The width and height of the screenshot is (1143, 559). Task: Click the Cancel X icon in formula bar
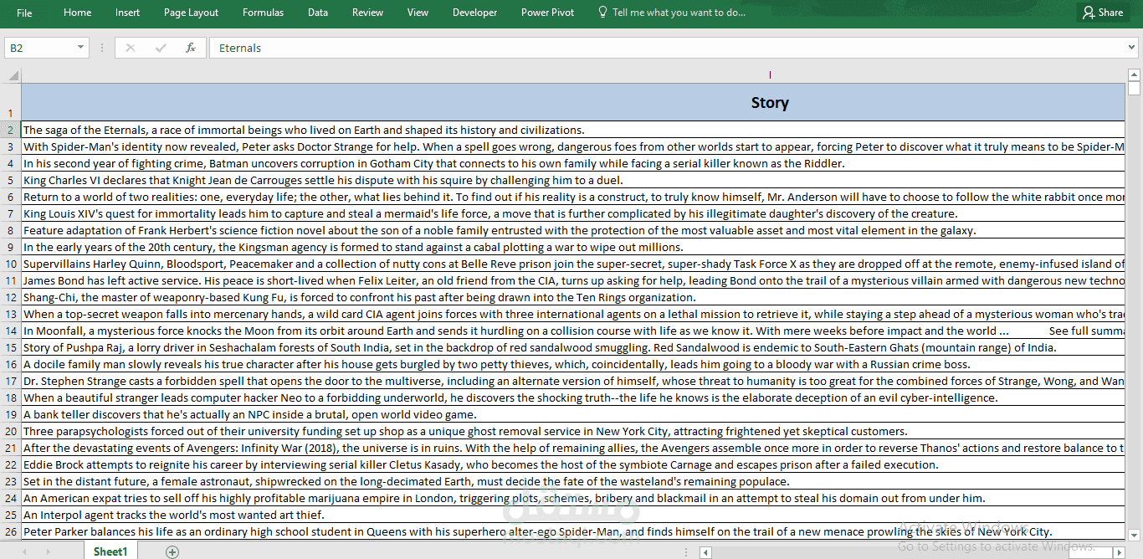130,48
